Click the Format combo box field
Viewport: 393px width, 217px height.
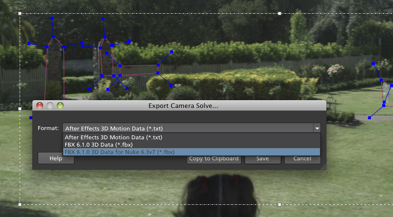click(x=192, y=128)
